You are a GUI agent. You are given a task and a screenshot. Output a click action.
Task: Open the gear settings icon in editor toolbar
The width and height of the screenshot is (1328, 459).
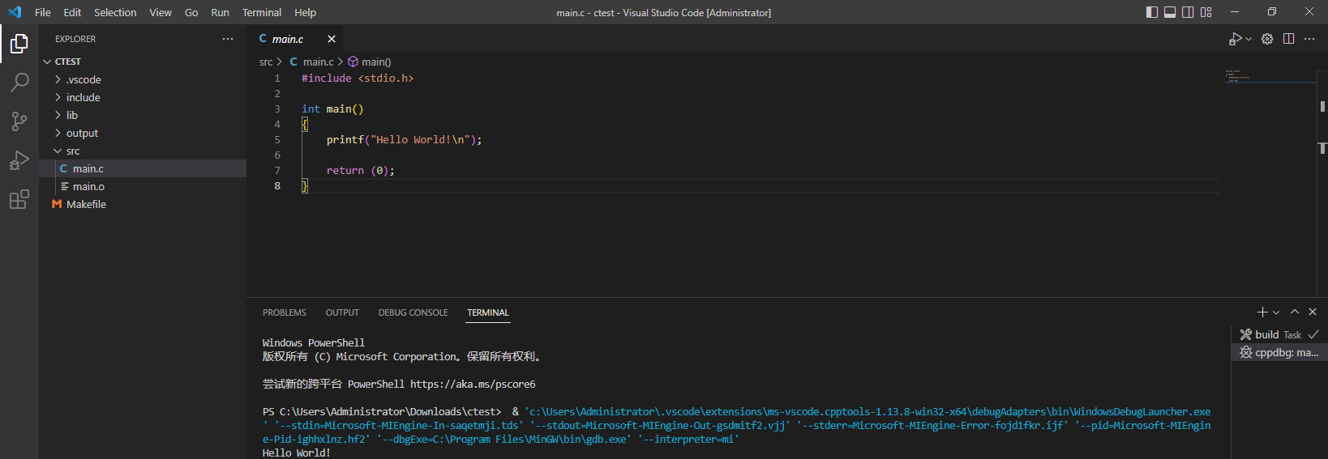coord(1267,39)
